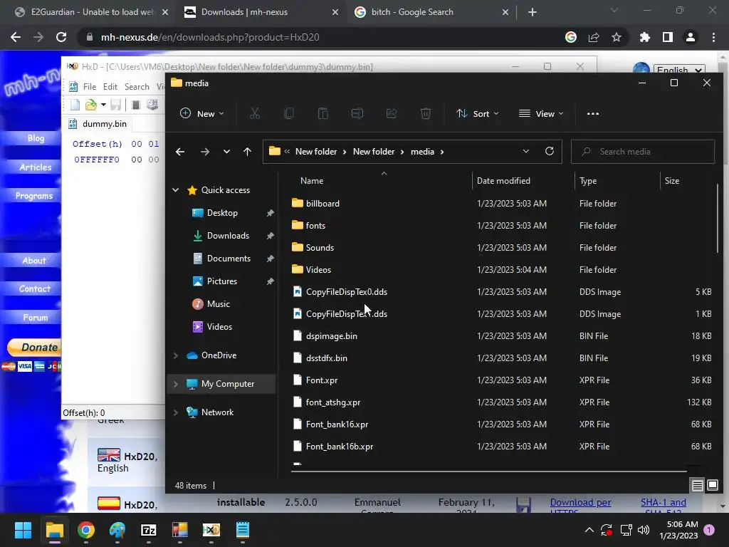Image resolution: width=729 pixels, height=547 pixels.
Task: Switch to large thumbnails view icon
Action: [712, 486]
